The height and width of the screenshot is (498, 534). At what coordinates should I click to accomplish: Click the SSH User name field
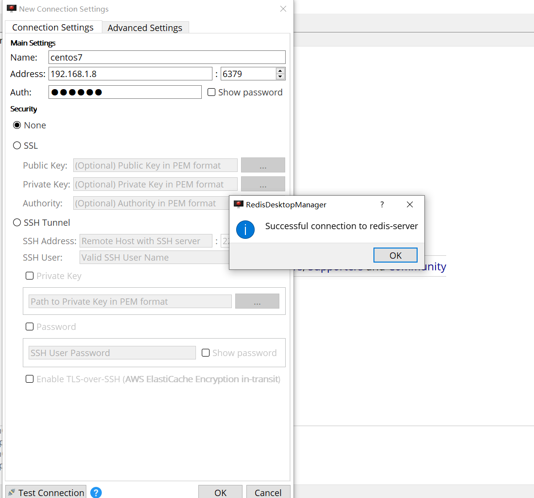click(154, 258)
